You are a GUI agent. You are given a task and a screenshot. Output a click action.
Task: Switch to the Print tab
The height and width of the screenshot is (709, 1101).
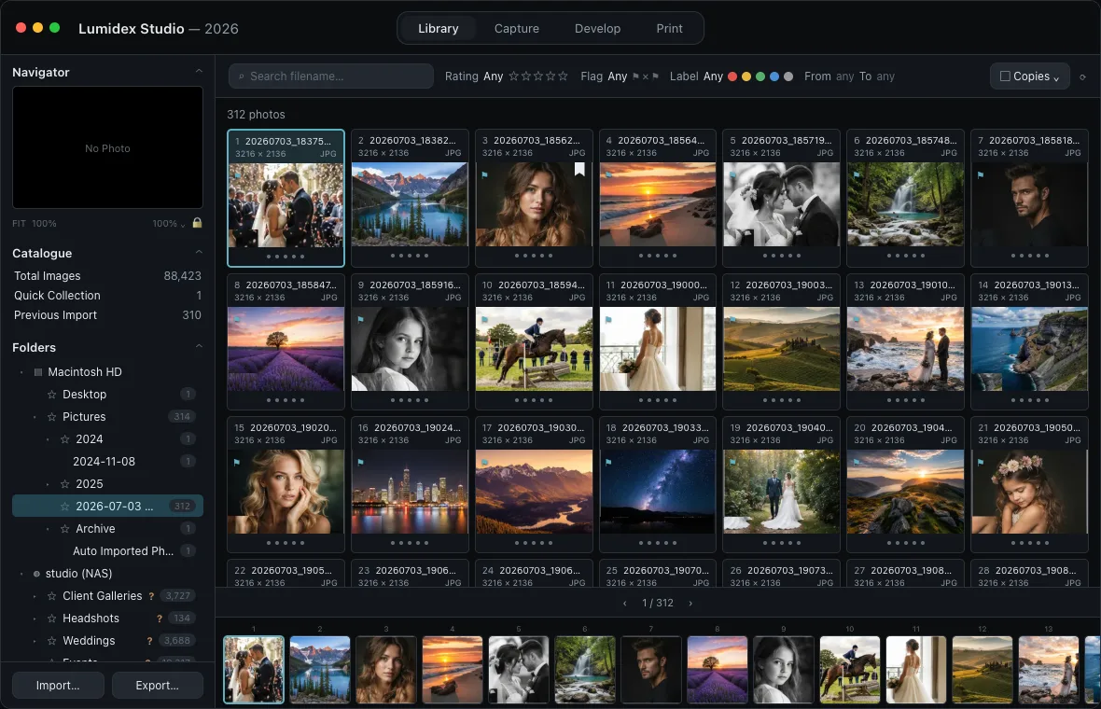(669, 29)
